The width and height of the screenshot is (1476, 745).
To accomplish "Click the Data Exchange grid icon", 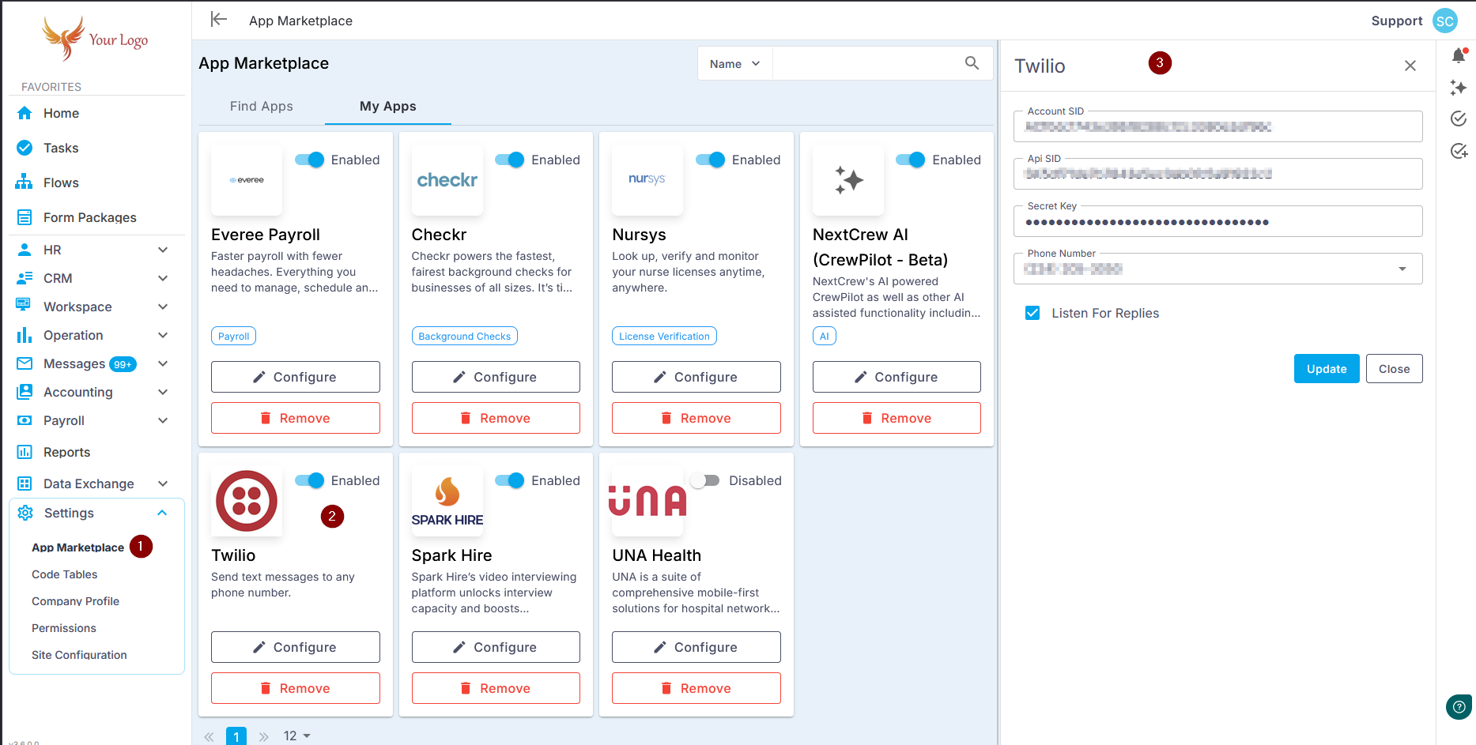I will point(25,483).
